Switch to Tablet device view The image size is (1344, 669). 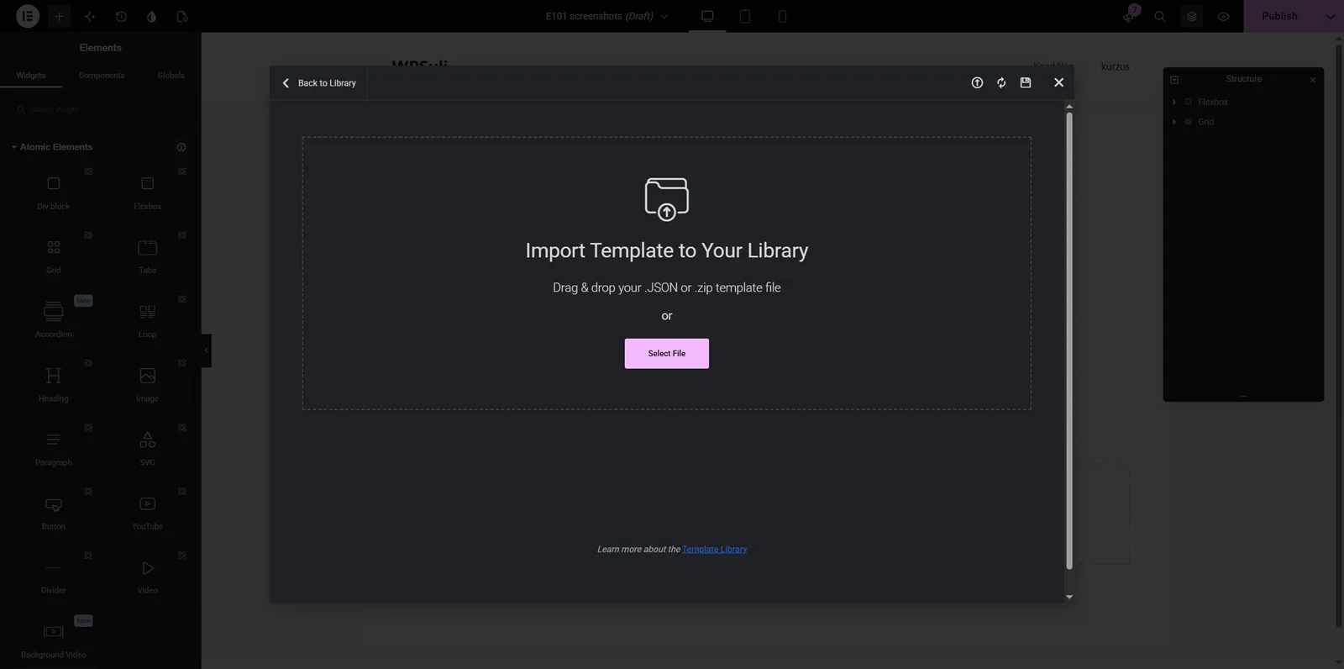(x=744, y=16)
